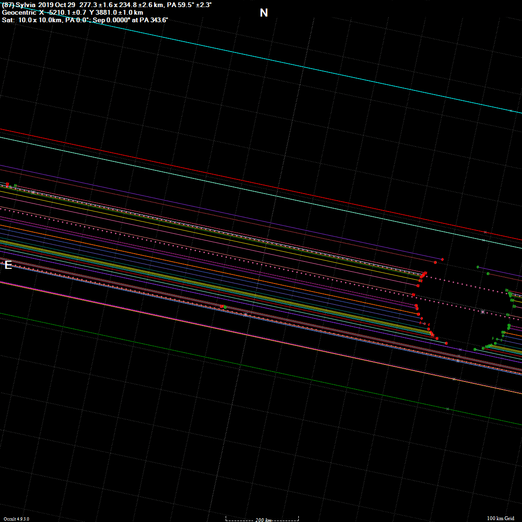Click the Occult 4.9.3.0 version label
This screenshot has height=522, width=522.
(x=17, y=519)
